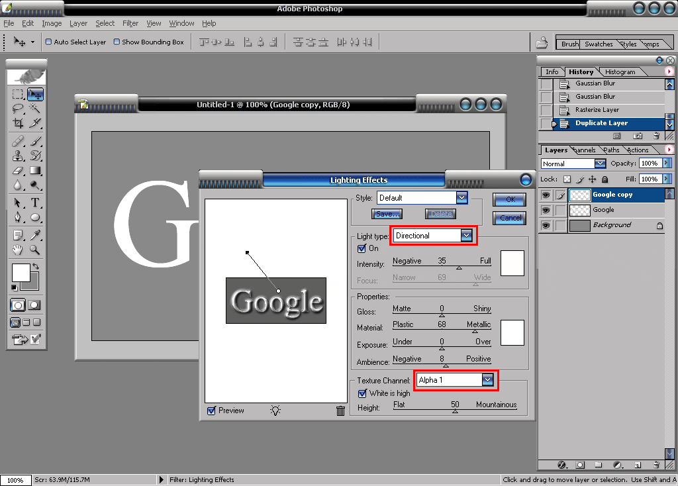Click the light color swatch beside Intensity
The image size is (678, 486).
[x=512, y=264]
